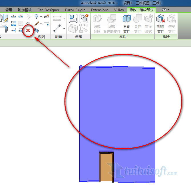This screenshot has height=192, width=191.
Task: Click the 零件 panel title
Action: (122, 37)
